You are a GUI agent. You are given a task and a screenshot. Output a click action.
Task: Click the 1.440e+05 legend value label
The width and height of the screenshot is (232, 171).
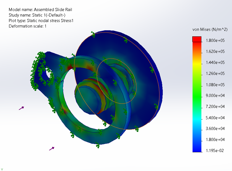(215, 62)
